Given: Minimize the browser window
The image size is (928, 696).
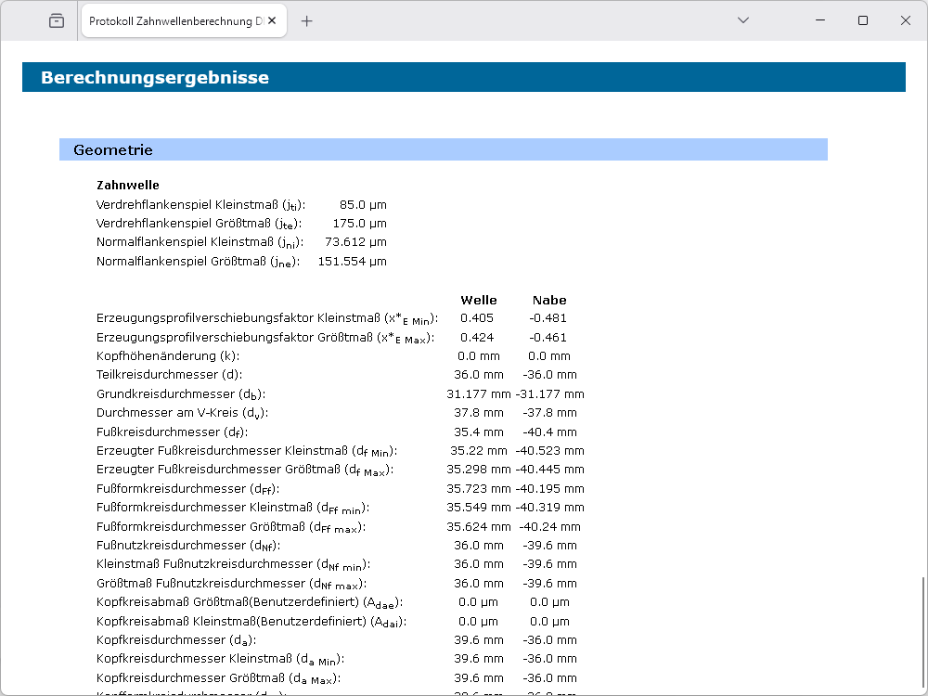Looking at the screenshot, I should point(820,20).
